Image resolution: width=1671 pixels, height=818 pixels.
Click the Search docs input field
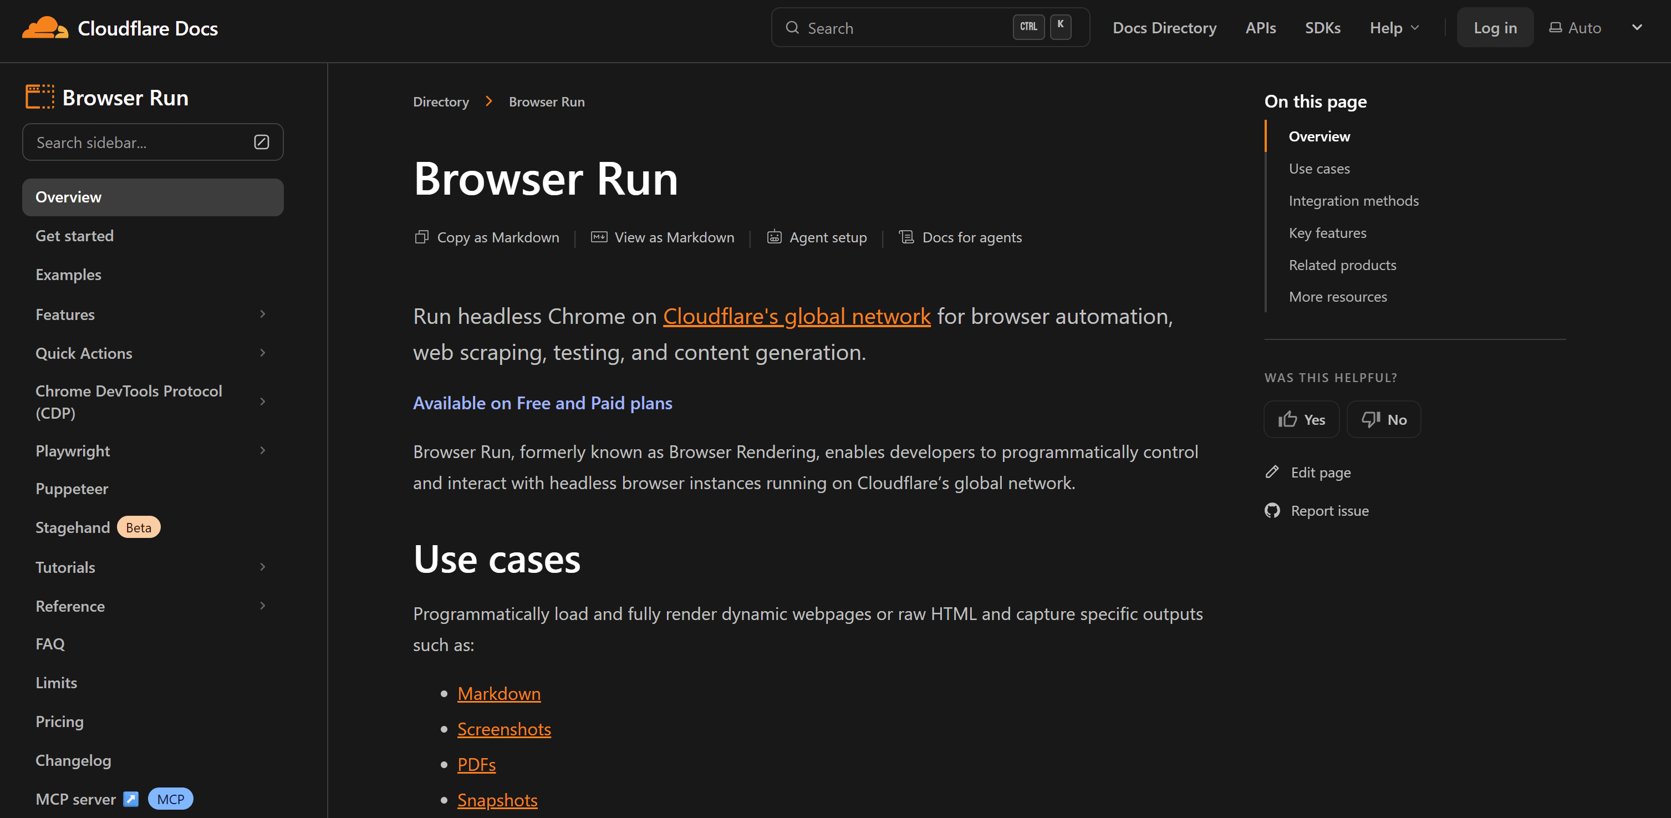click(x=930, y=27)
